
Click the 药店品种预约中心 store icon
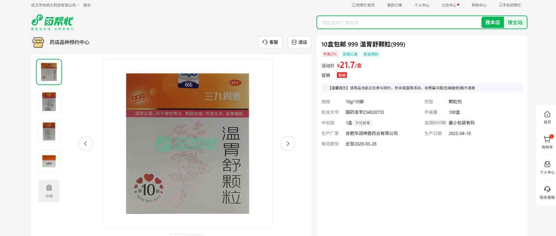(x=38, y=42)
